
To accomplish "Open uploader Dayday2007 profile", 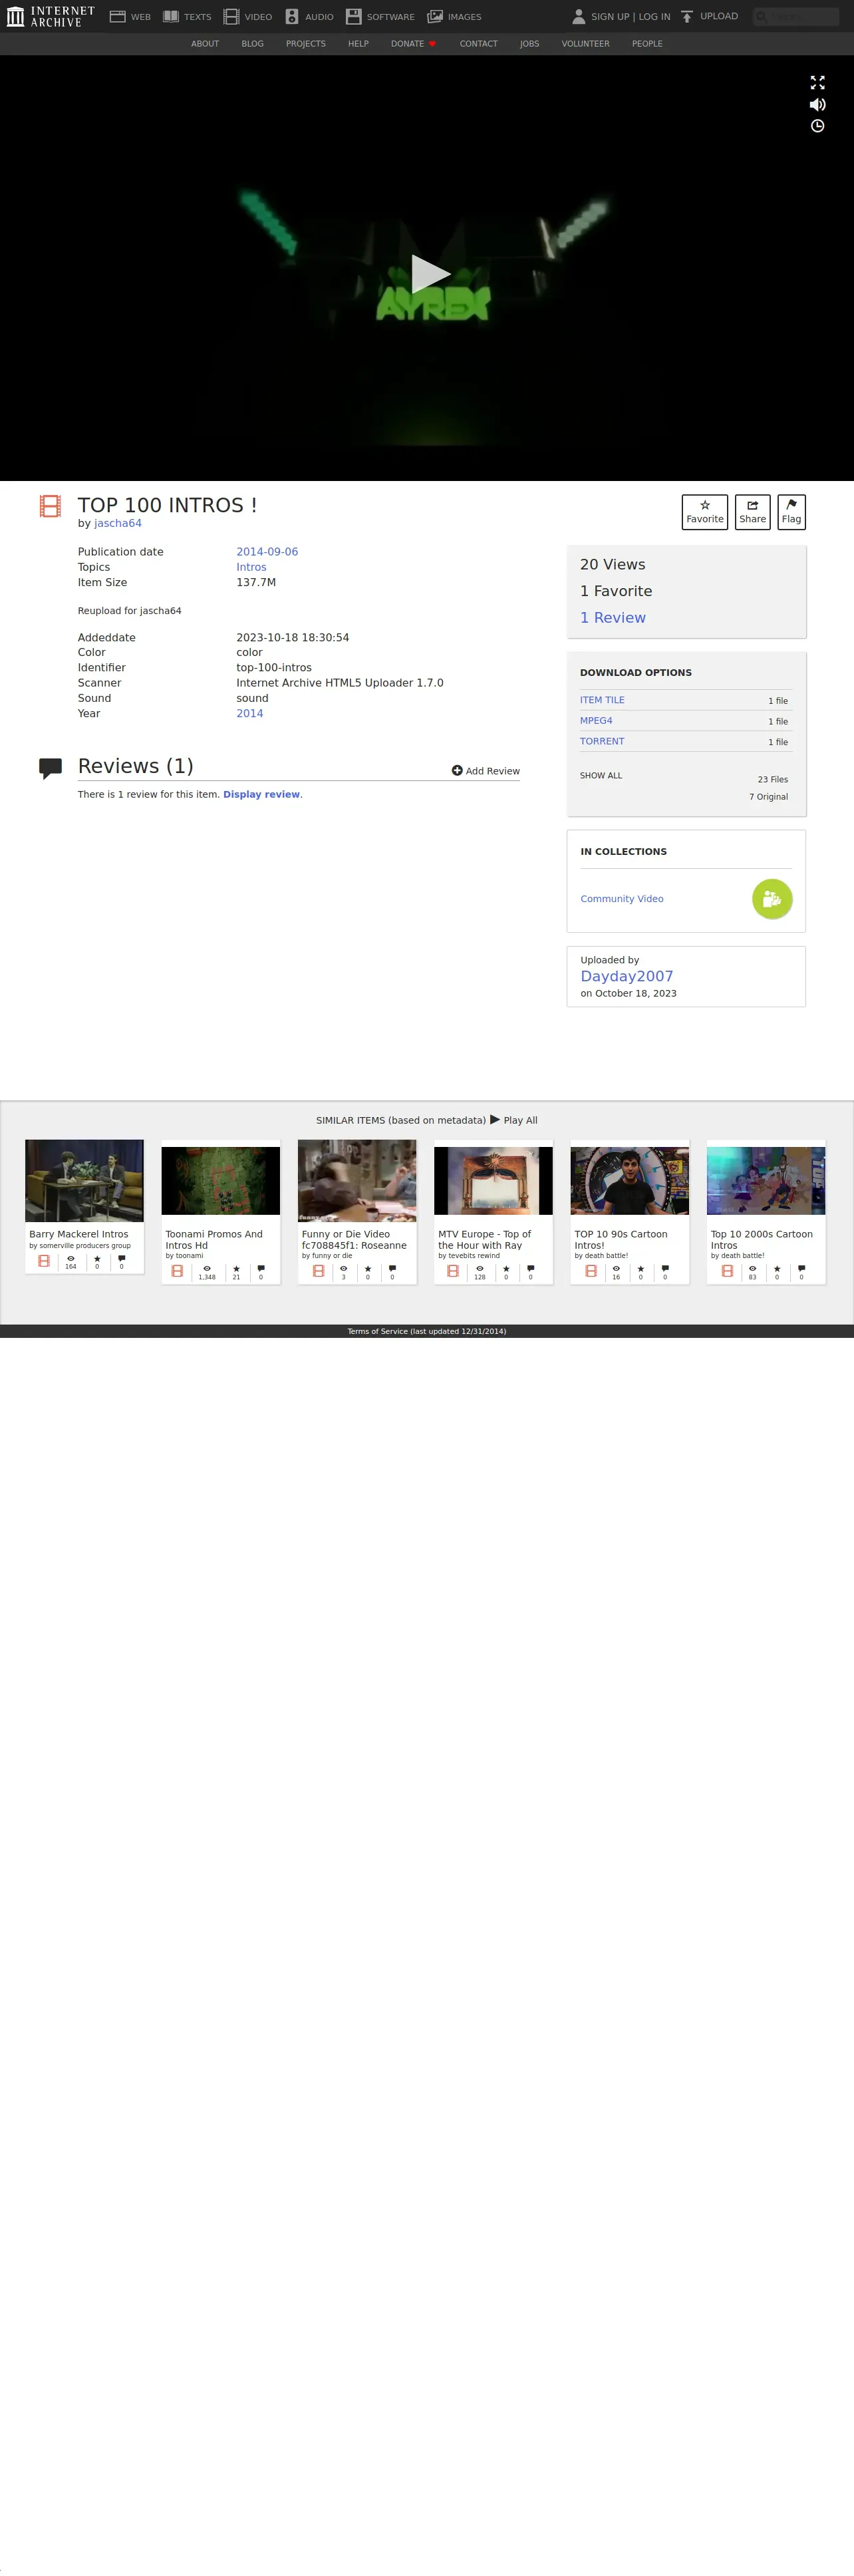I will coord(627,976).
